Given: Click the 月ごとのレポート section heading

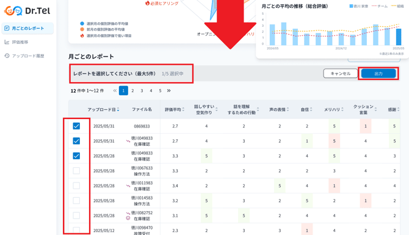Looking at the screenshot, I should (91, 56).
